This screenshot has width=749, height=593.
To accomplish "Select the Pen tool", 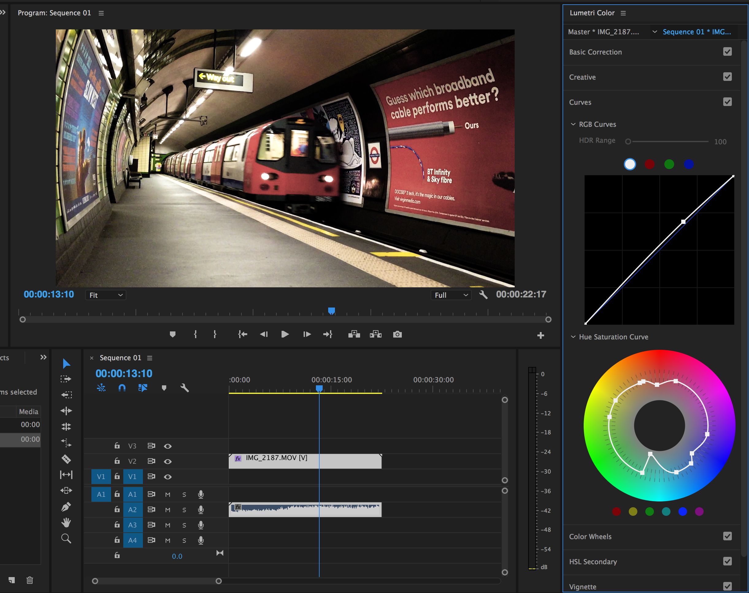I will pos(66,507).
